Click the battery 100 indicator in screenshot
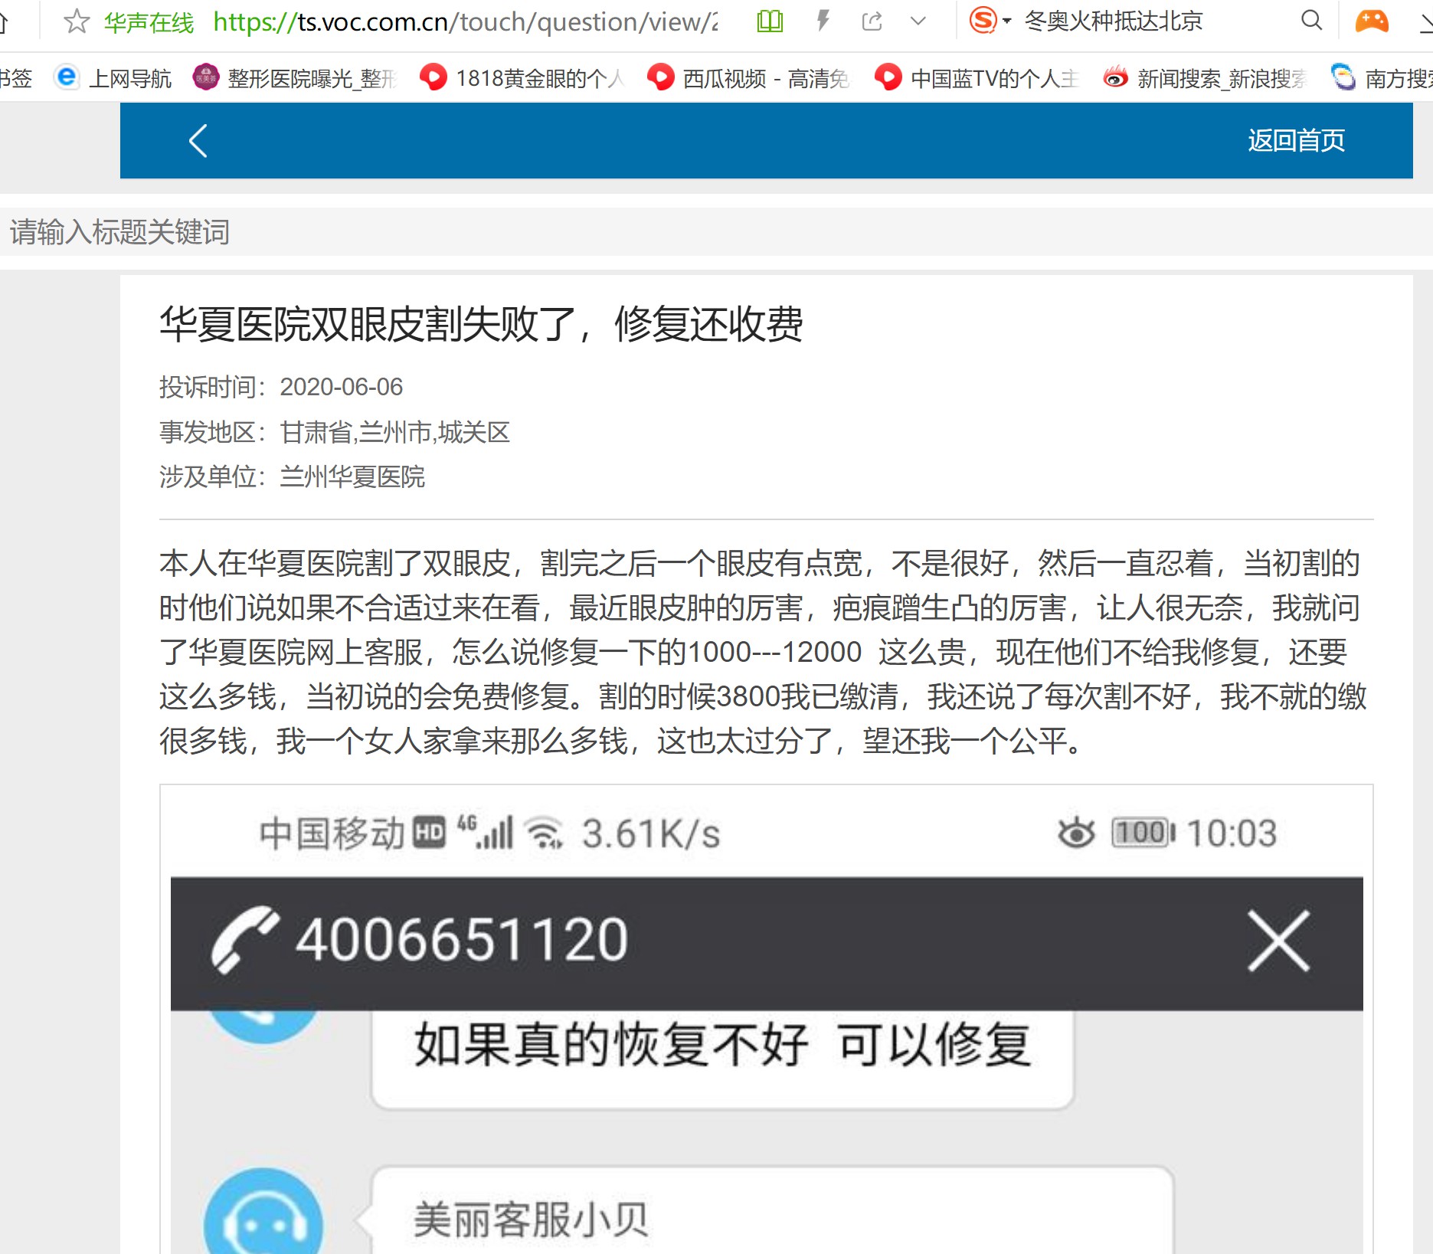 tap(1143, 833)
